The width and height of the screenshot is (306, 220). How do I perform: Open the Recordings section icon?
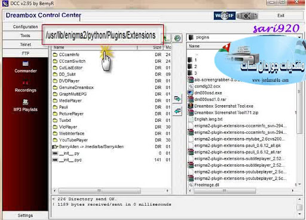coord(25,82)
